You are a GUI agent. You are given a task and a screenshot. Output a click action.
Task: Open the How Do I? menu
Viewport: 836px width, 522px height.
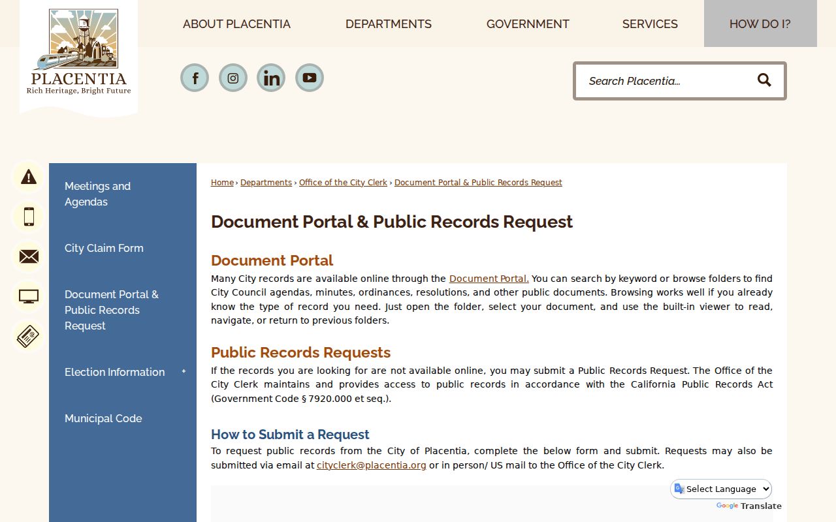[760, 24]
